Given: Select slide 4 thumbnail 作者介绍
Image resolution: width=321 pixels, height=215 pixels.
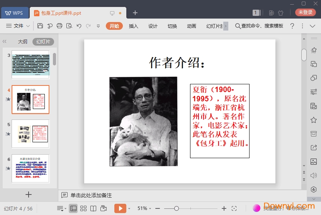Looking at the screenshot, I should 31,99.
